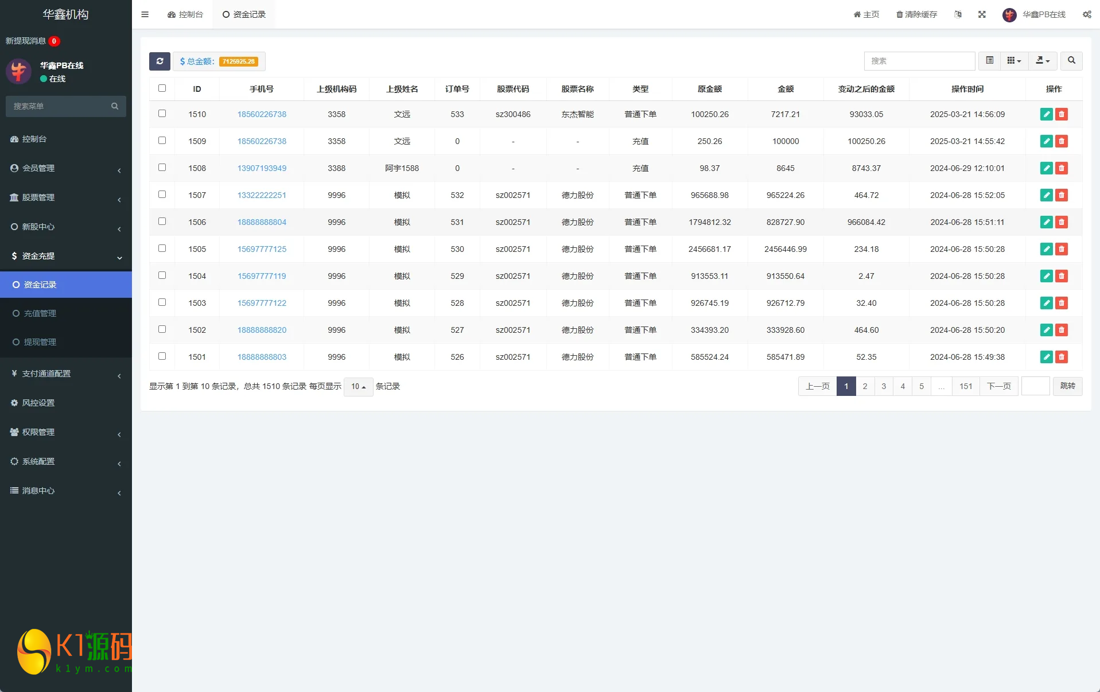
Task: Click the 清除缓存 button
Action: [916, 14]
